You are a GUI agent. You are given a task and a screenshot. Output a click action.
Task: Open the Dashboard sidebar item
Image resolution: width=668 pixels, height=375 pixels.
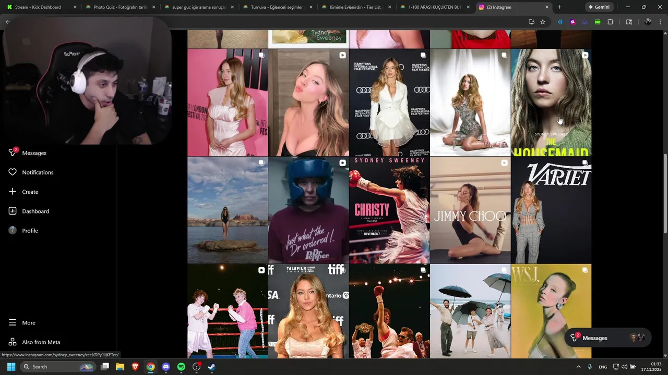coord(29,211)
